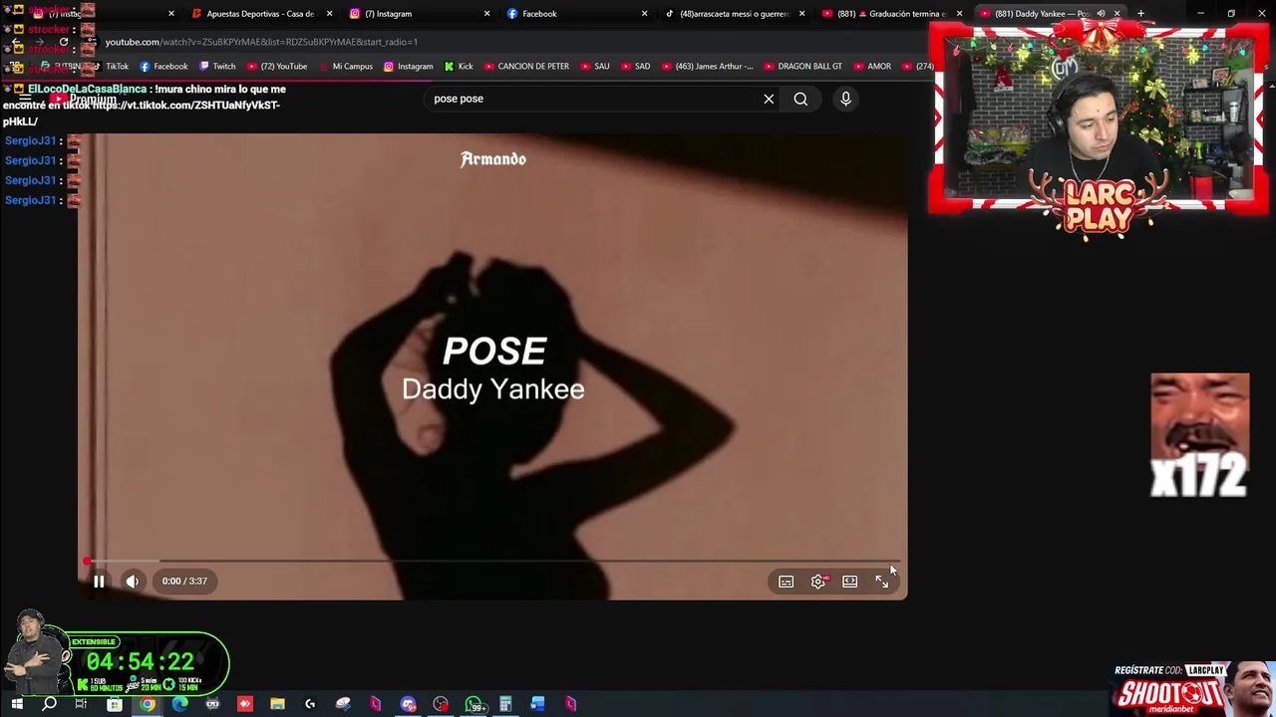The height and width of the screenshot is (717, 1276).
Task: Open Calculator from the taskbar
Action: 505,705
